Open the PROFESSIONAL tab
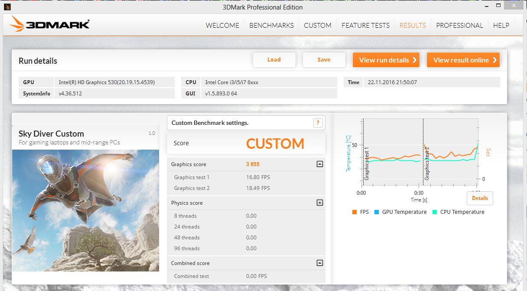 [459, 25]
